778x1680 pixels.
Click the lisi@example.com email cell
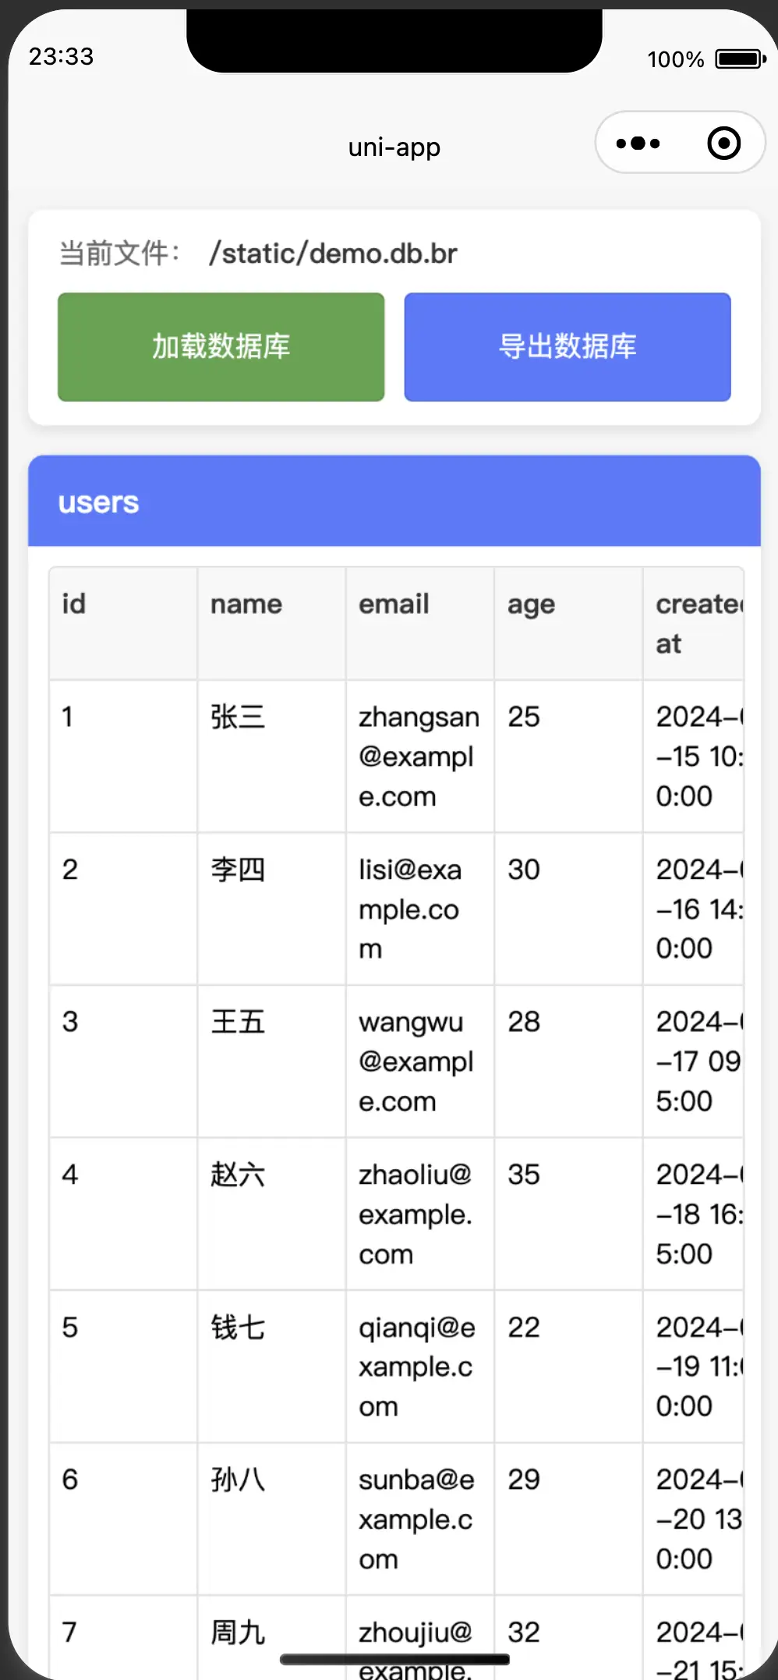(410, 909)
